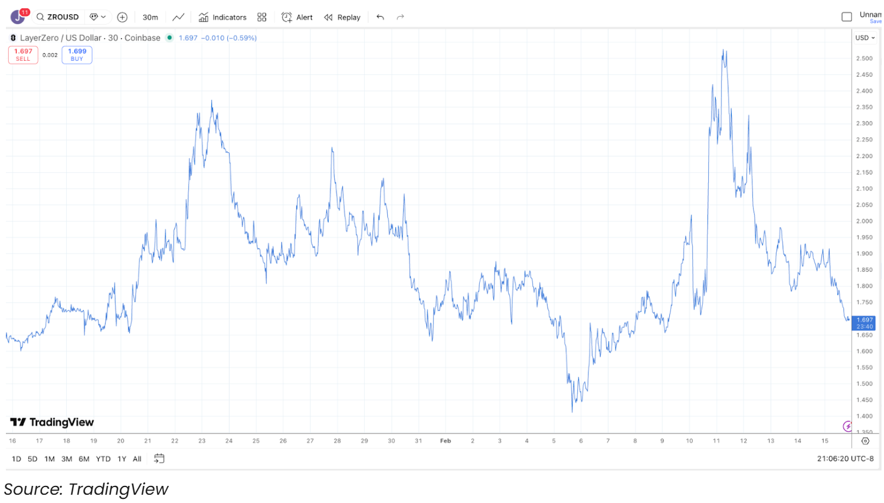Click the lightning quick-trade toggle

click(848, 425)
